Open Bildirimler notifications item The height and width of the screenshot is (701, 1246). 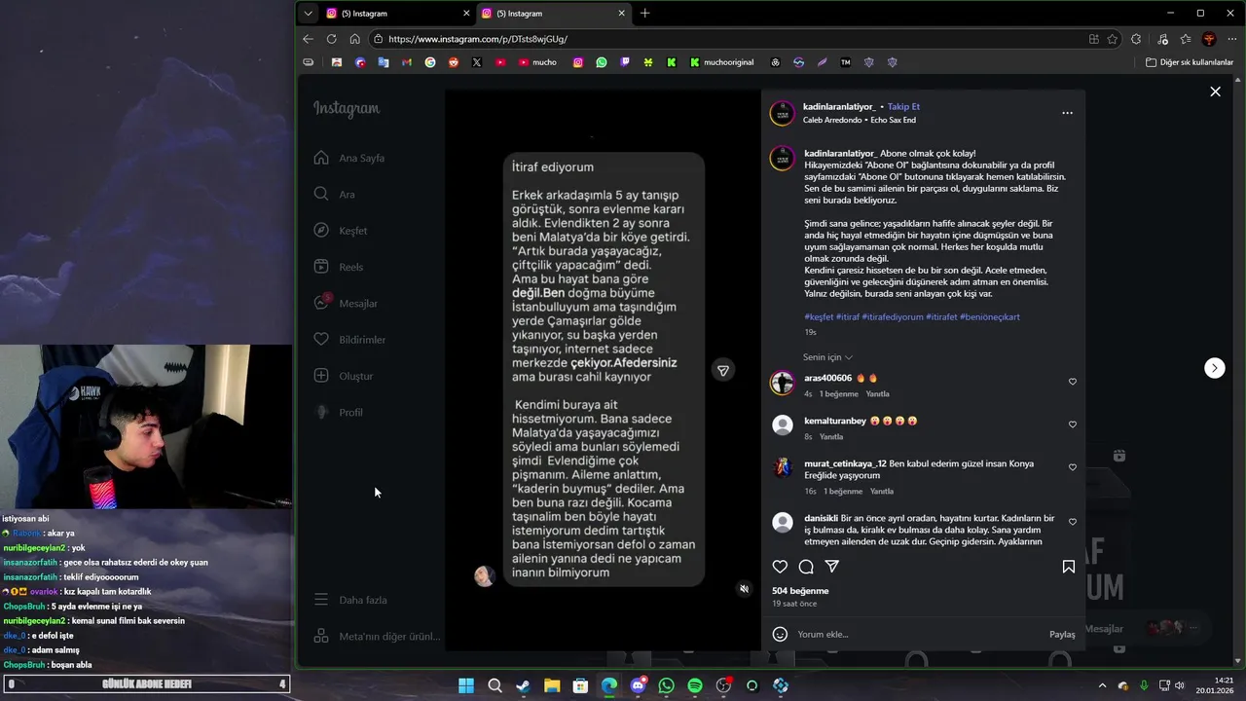pyautogui.click(x=349, y=340)
